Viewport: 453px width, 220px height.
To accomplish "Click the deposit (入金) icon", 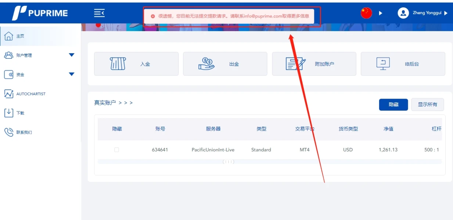I will point(118,64).
